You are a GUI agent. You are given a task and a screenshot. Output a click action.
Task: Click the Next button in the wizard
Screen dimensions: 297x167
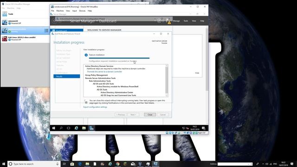click(133, 115)
